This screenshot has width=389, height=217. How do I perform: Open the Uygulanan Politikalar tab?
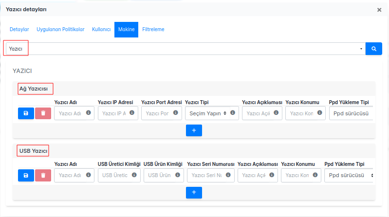60,30
